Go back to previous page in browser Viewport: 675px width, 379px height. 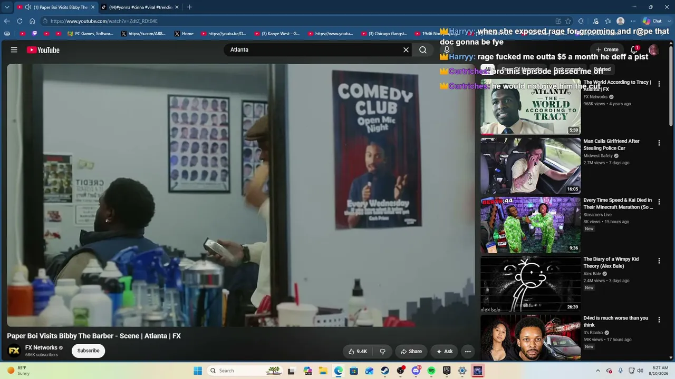click(7, 21)
